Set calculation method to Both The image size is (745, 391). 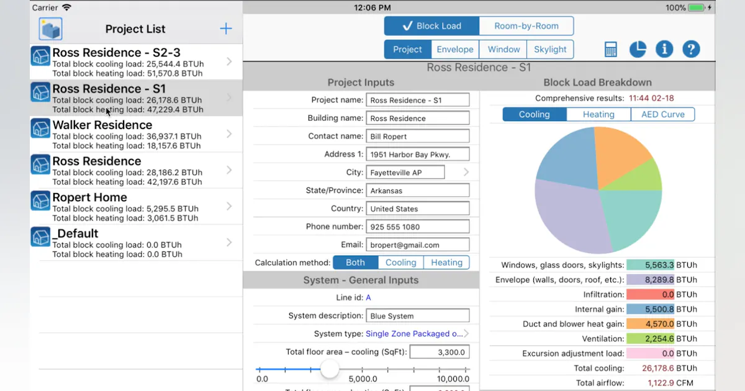tap(355, 263)
